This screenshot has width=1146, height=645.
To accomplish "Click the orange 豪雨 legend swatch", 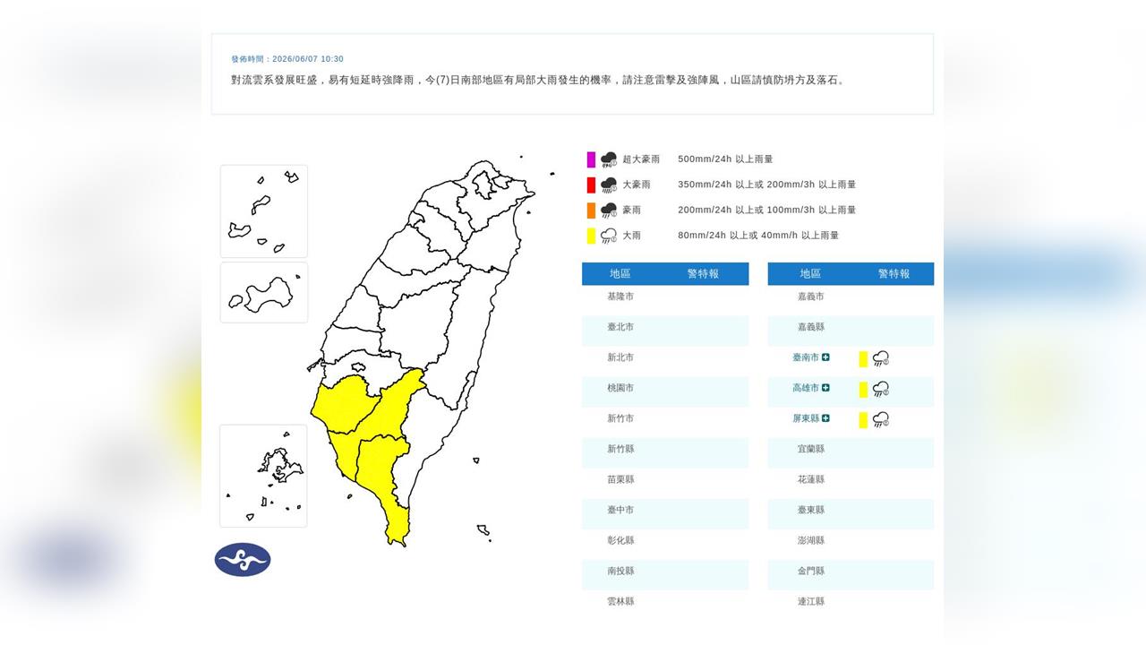I will point(591,211).
